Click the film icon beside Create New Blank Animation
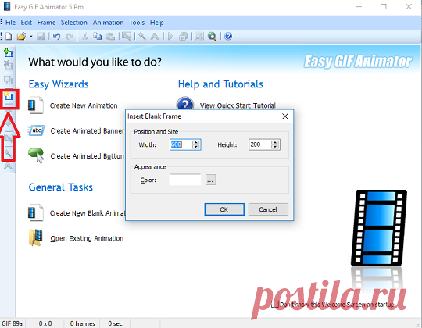 click(35, 212)
